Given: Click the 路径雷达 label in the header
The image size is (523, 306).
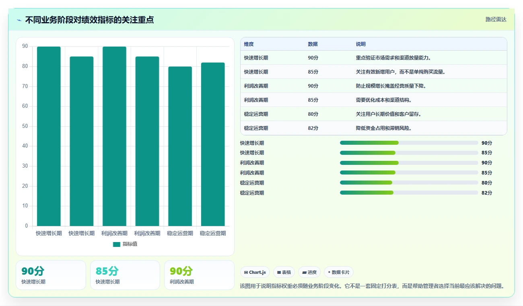Looking at the screenshot, I should pyautogui.click(x=496, y=19).
